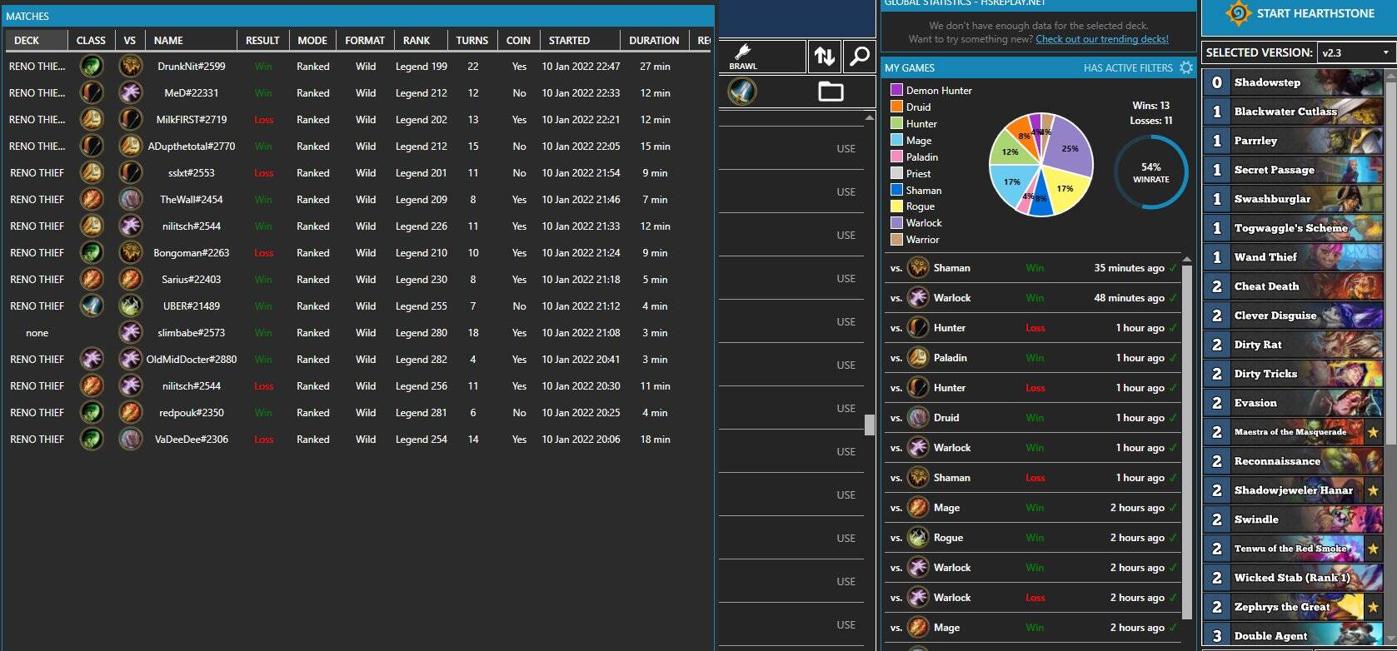Screen dimensions: 1397x651
Task: Click star icon on Shadowjeweler Hanar
Action: 1373,490
